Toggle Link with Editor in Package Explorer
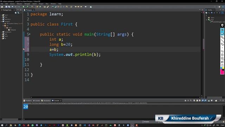 18,13
